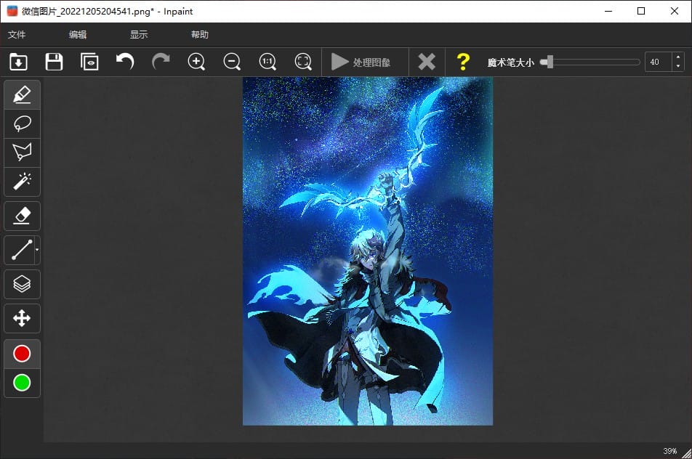Click the anime image on canvas
The height and width of the screenshot is (459, 692).
point(368,251)
